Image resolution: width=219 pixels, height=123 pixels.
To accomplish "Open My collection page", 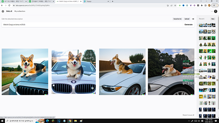I will point(20,11).
